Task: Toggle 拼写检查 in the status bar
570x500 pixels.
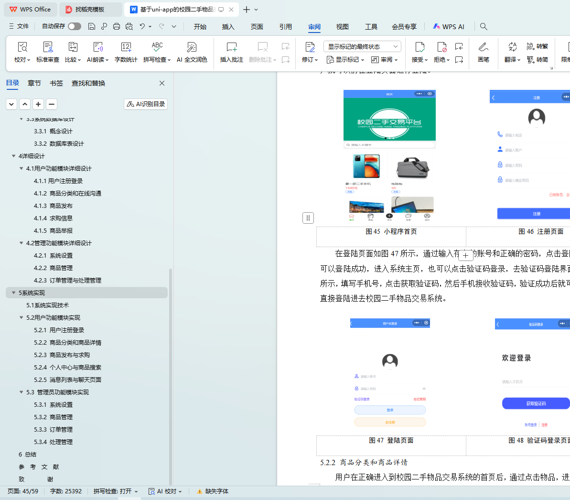Action: 115,491
